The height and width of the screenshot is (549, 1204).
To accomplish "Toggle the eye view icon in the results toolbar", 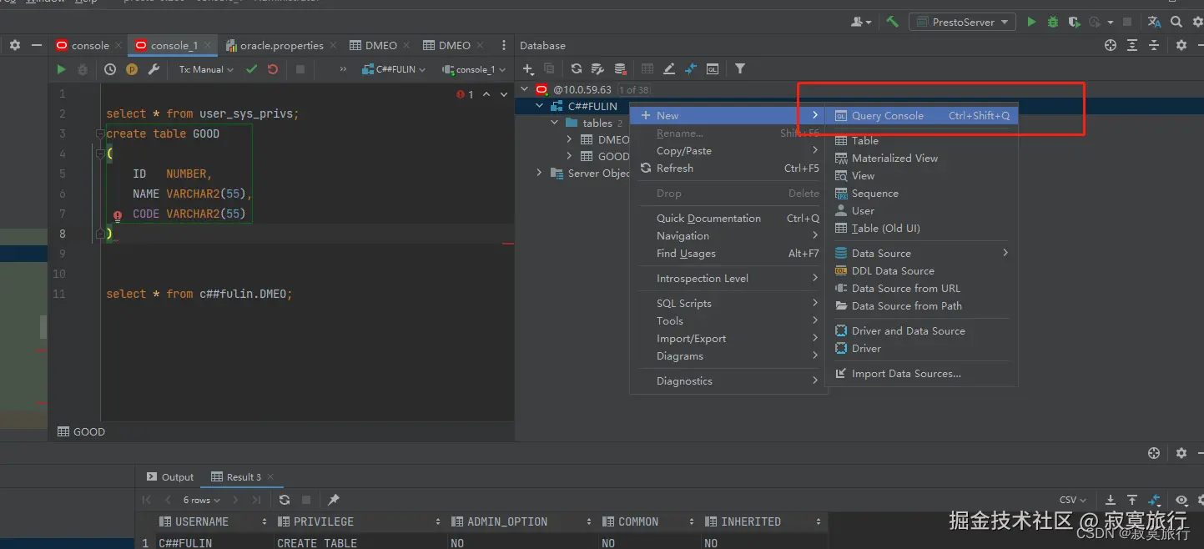I will [x=1181, y=500].
